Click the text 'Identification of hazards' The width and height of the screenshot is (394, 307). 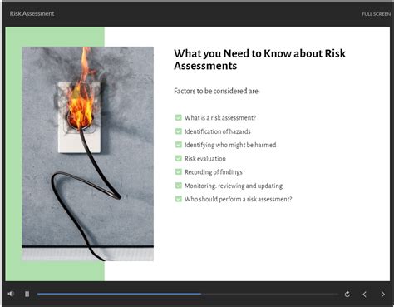click(218, 131)
